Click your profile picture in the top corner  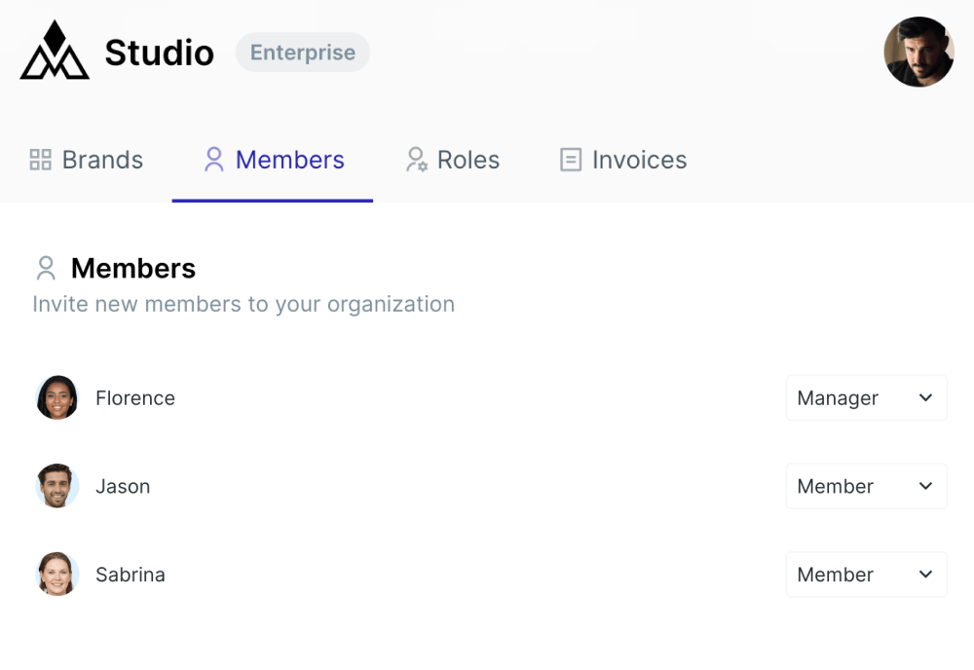918,52
